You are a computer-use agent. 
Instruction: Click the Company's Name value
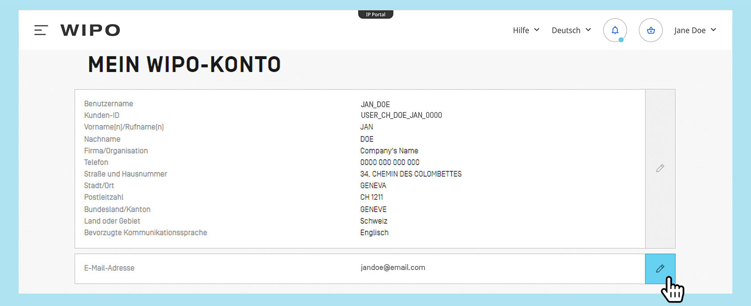pos(389,151)
